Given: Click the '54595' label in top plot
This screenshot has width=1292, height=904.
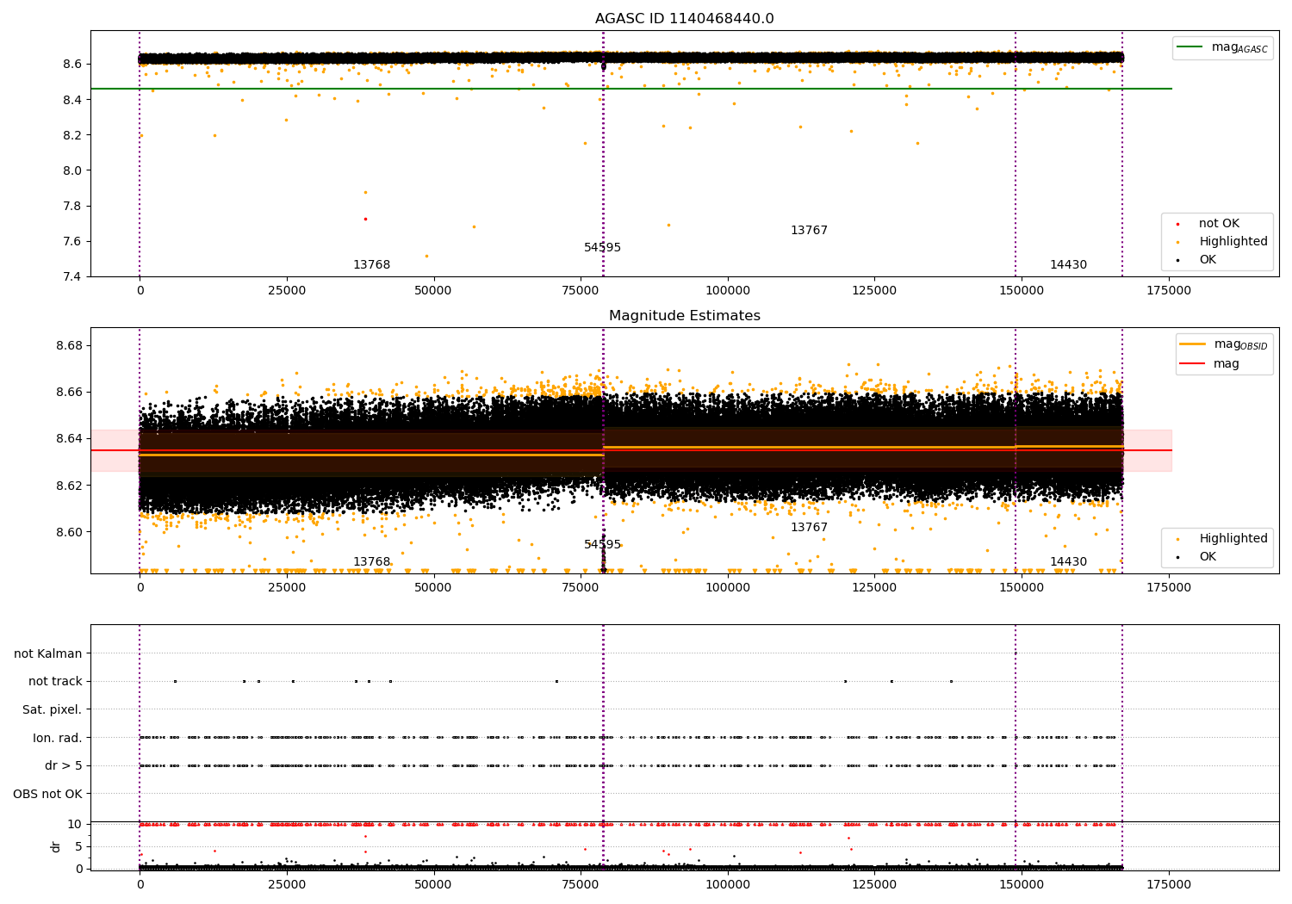Looking at the screenshot, I should [x=602, y=248].
